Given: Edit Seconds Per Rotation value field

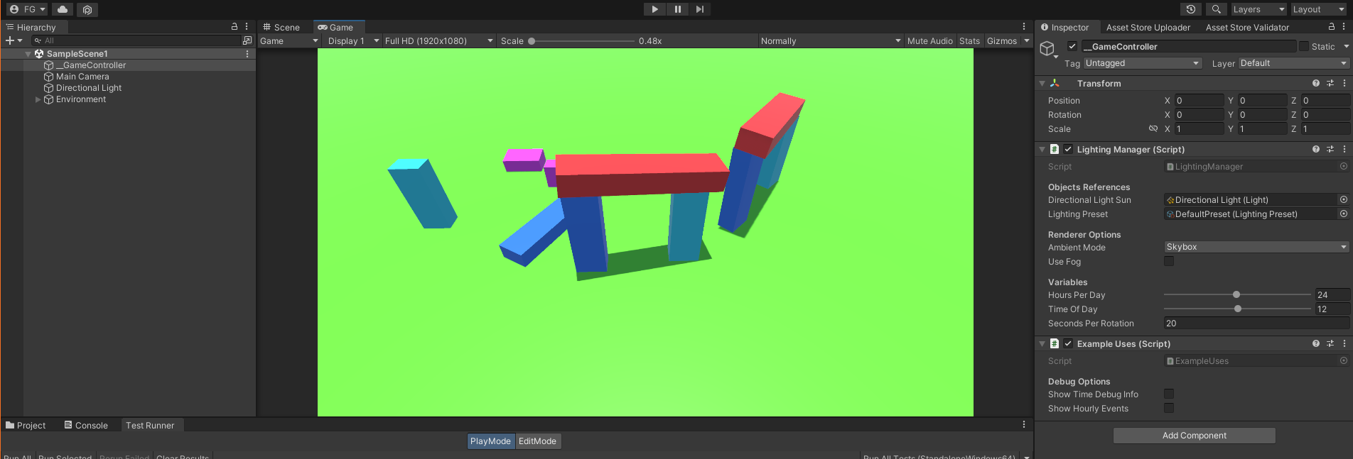Looking at the screenshot, I should point(1256,323).
